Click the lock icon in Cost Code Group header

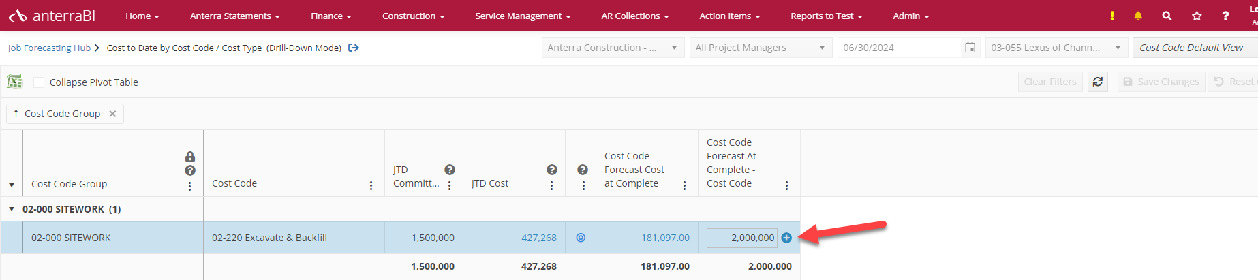point(190,157)
